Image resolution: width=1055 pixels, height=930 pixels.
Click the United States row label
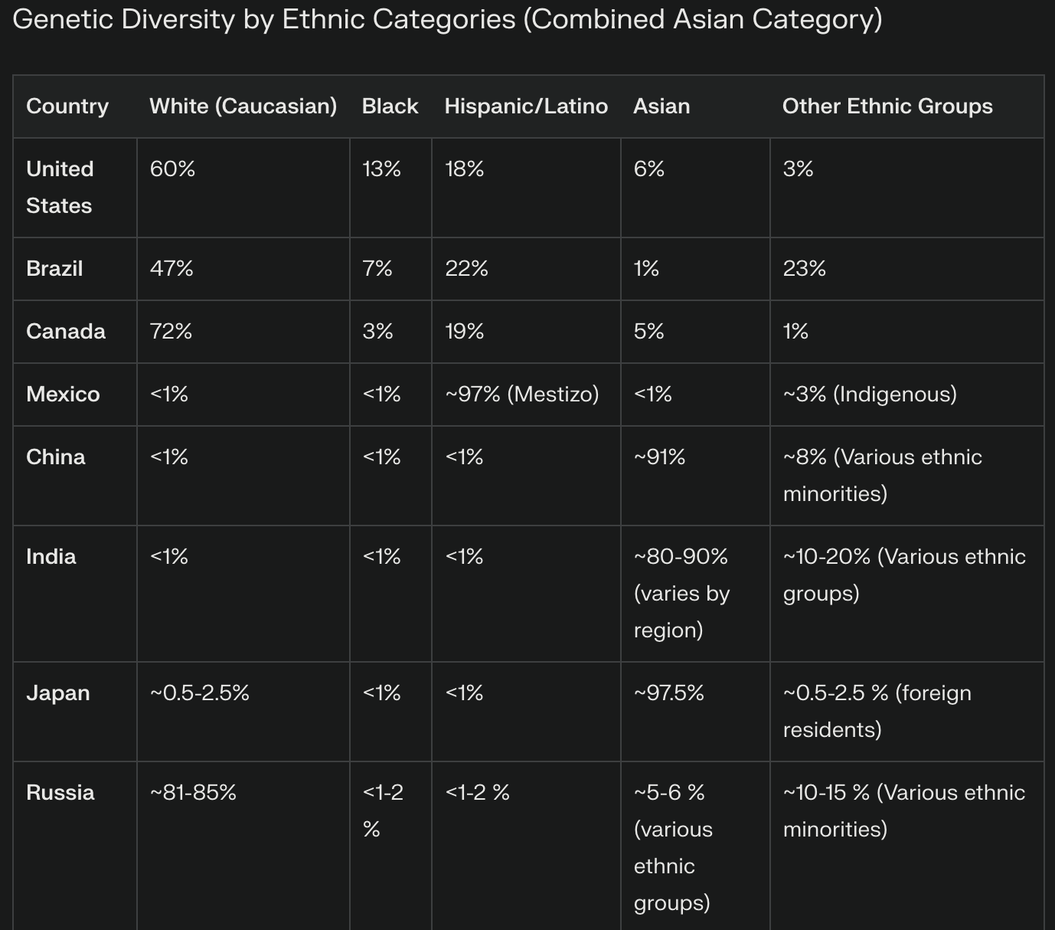point(60,187)
